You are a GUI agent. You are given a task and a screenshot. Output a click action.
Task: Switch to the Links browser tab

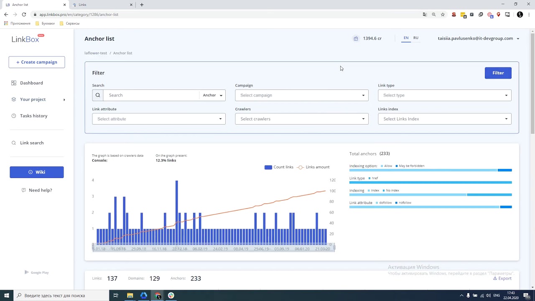click(103, 5)
